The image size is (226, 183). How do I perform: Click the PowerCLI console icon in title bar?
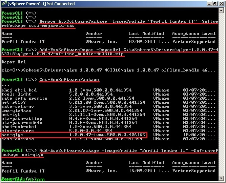(4, 3)
